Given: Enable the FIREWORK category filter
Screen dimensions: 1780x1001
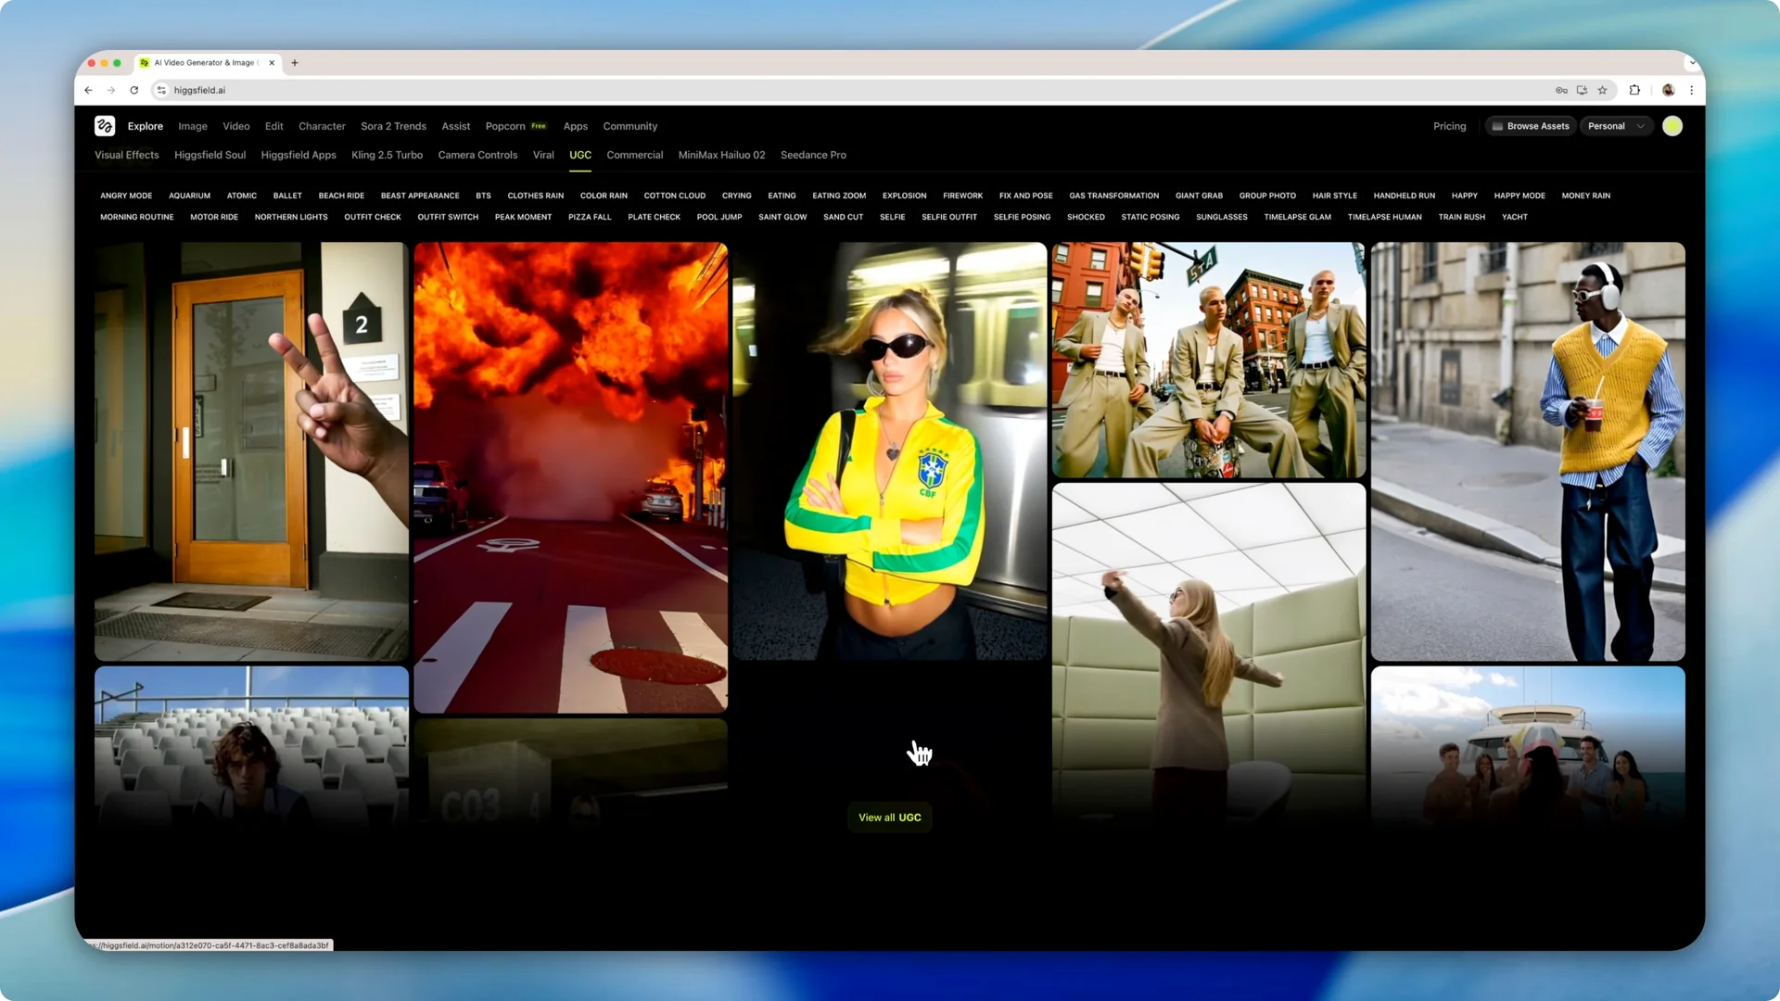Looking at the screenshot, I should (x=962, y=196).
